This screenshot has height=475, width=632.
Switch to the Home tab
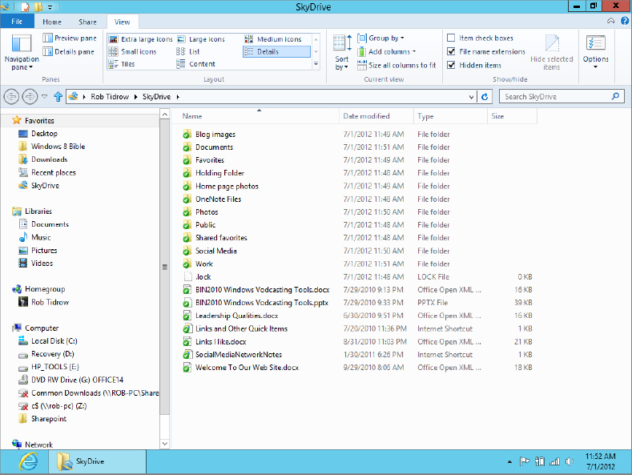coord(52,22)
